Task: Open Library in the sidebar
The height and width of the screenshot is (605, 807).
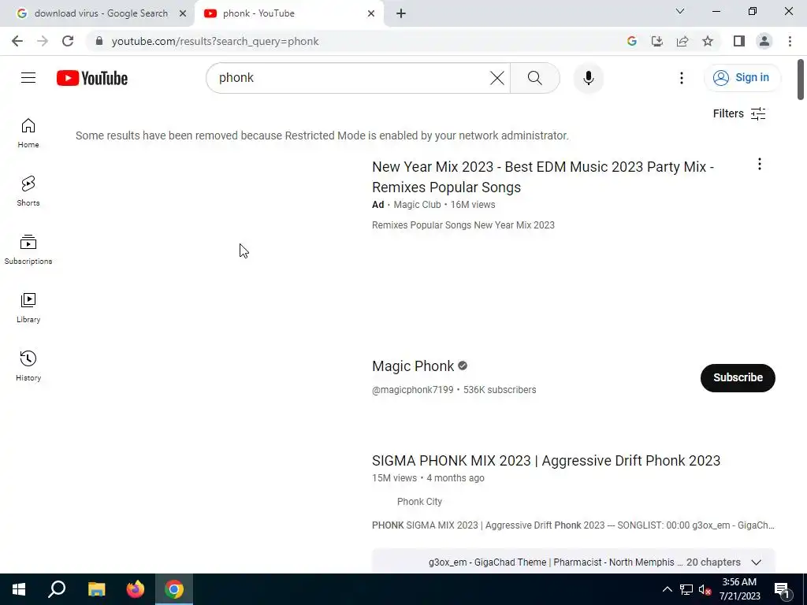Action: click(x=28, y=308)
